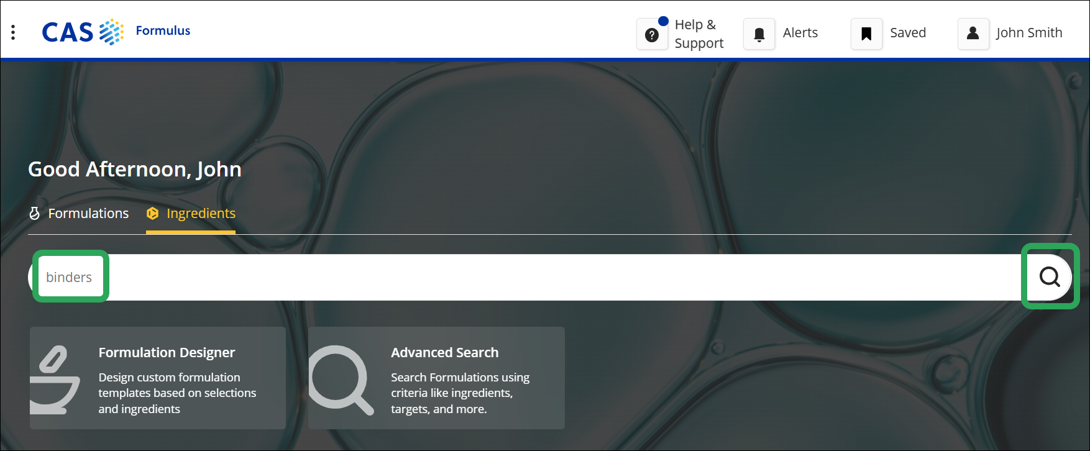Viewport: 1090px width, 451px height.
Task: Open the Advanced Search card title
Action: tap(444, 352)
